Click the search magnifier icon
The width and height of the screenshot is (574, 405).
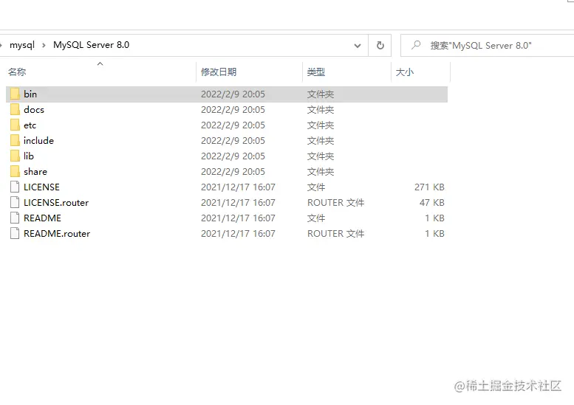click(416, 45)
